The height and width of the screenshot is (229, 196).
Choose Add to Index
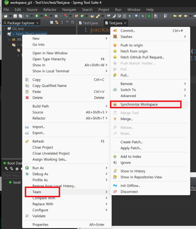pyautogui.click(x=150, y=157)
